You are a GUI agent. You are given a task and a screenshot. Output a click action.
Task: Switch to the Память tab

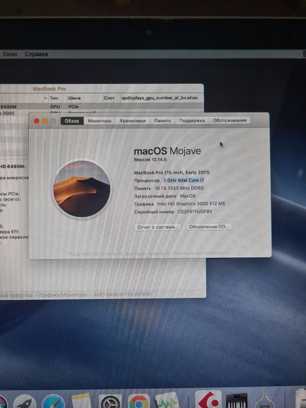pyautogui.click(x=163, y=121)
